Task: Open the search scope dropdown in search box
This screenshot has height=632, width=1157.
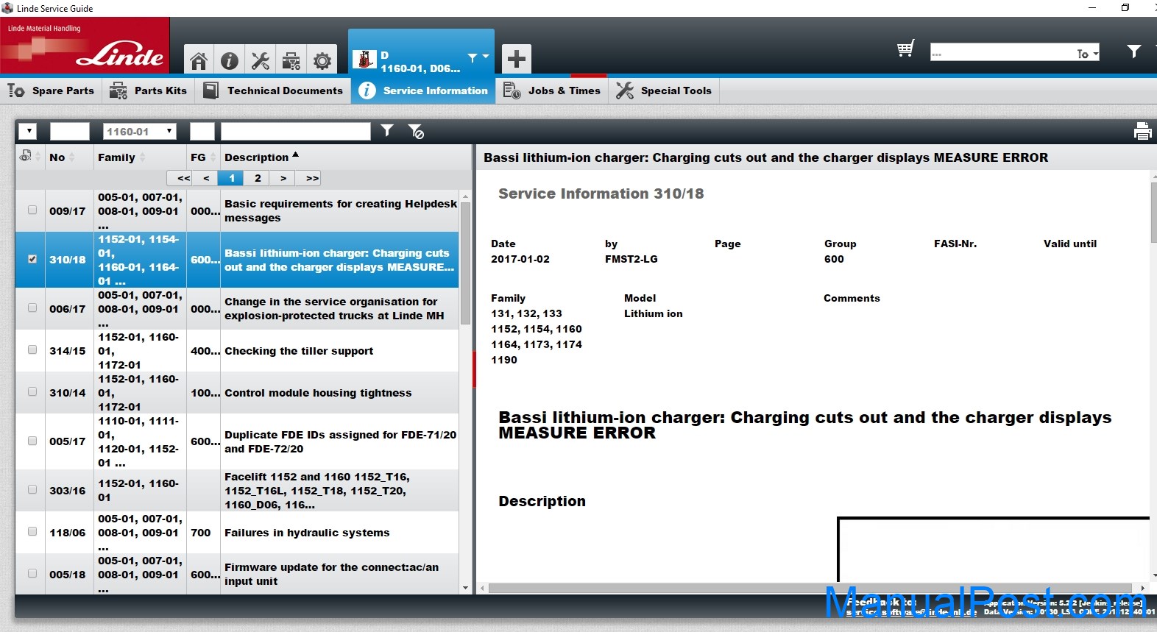Action: click(x=1088, y=53)
